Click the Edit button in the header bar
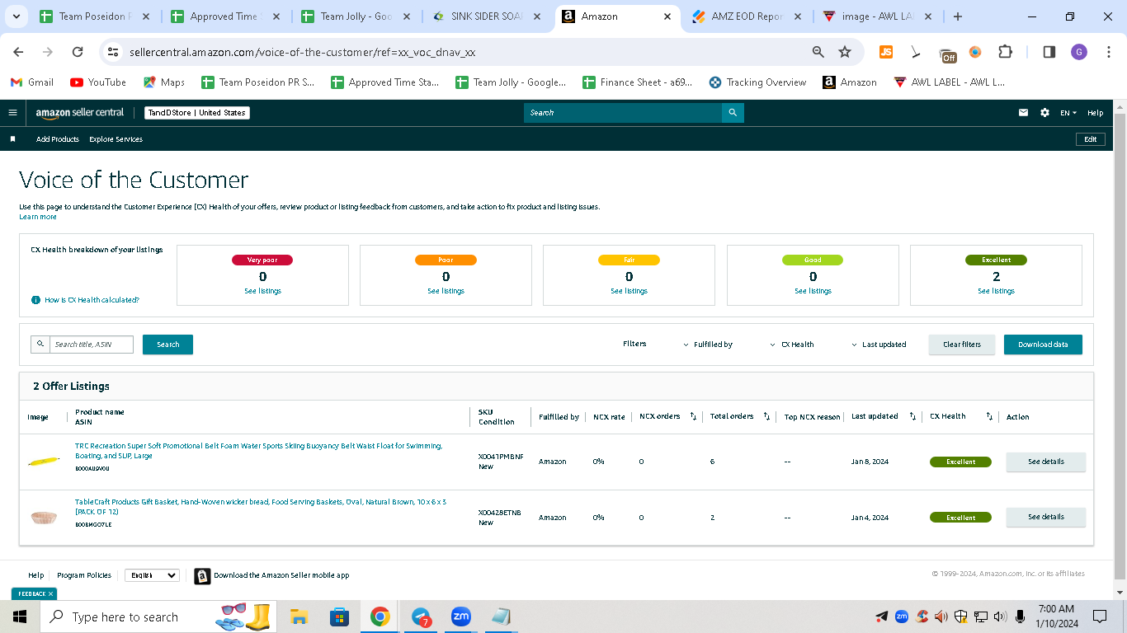1127x633 pixels. (x=1091, y=139)
